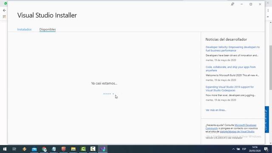Open Task View from the taskbar
Image resolution: width=272 pixels, height=153 pixels.
coord(14,149)
